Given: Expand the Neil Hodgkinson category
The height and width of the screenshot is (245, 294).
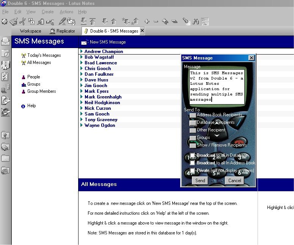Looking at the screenshot, I should [x=82, y=102].
